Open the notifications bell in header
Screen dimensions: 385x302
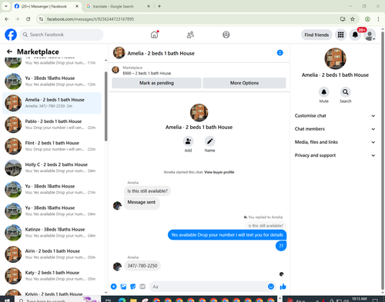tap(355, 35)
